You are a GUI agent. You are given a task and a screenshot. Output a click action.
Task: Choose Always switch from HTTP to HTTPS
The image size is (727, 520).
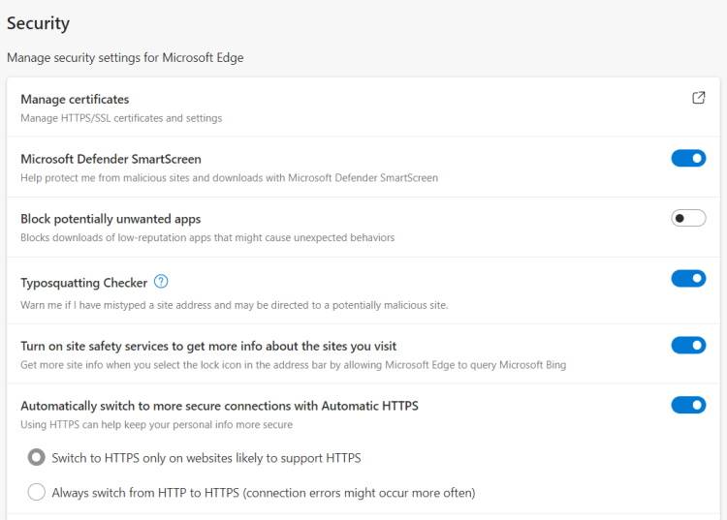click(x=37, y=492)
